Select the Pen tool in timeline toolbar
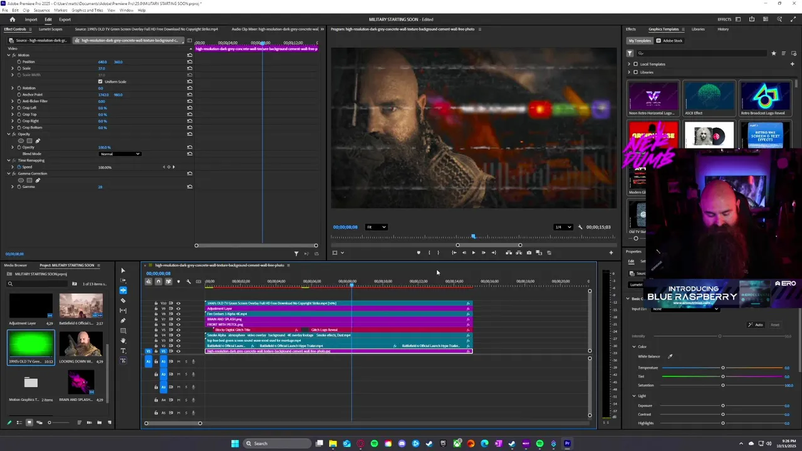 click(x=123, y=321)
